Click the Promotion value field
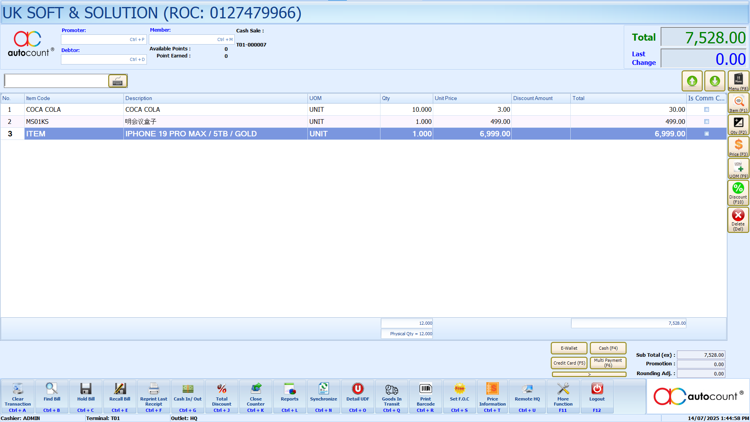750x422 pixels. (701, 364)
